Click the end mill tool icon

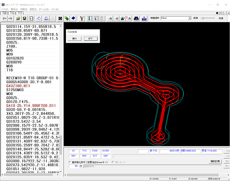(82, 18)
